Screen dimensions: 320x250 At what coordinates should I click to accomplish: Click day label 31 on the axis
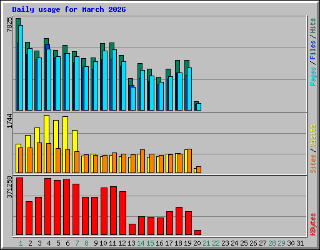300,243
